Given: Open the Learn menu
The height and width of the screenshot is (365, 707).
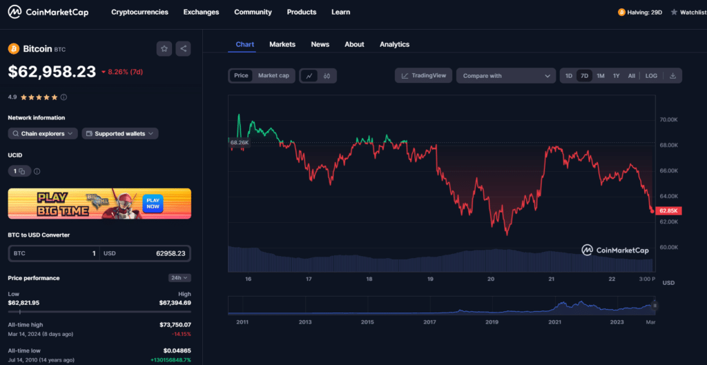Looking at the screenshot, I should point(340,12).
